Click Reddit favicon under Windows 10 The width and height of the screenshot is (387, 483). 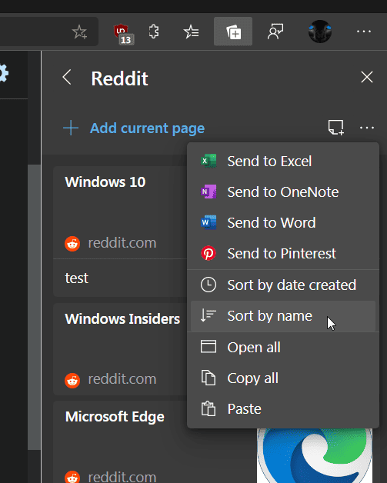pyautogui.click(x=72, y=244)
